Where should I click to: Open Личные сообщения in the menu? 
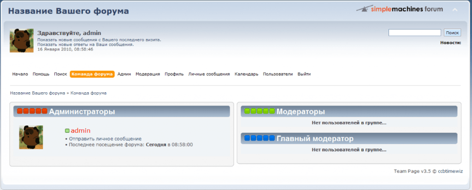(209, 74)
